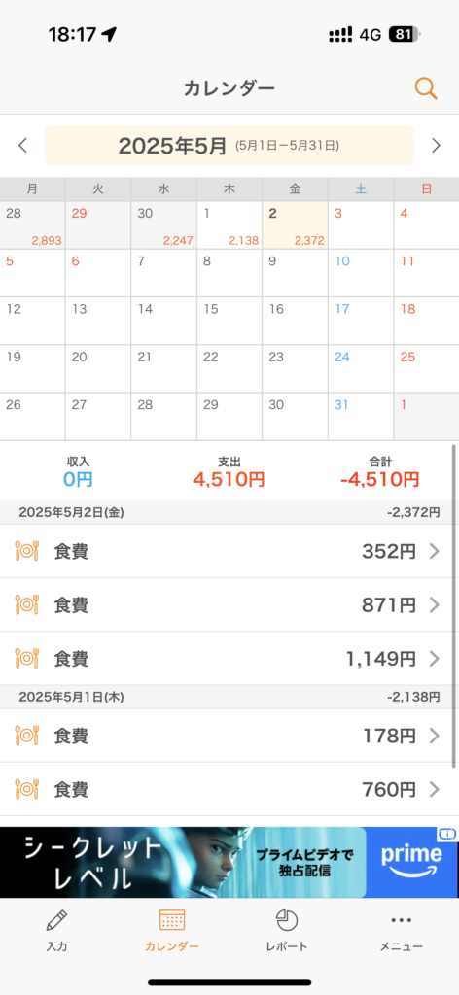
Task: Tap the ad info icon on banner
Action: (447, 833)
